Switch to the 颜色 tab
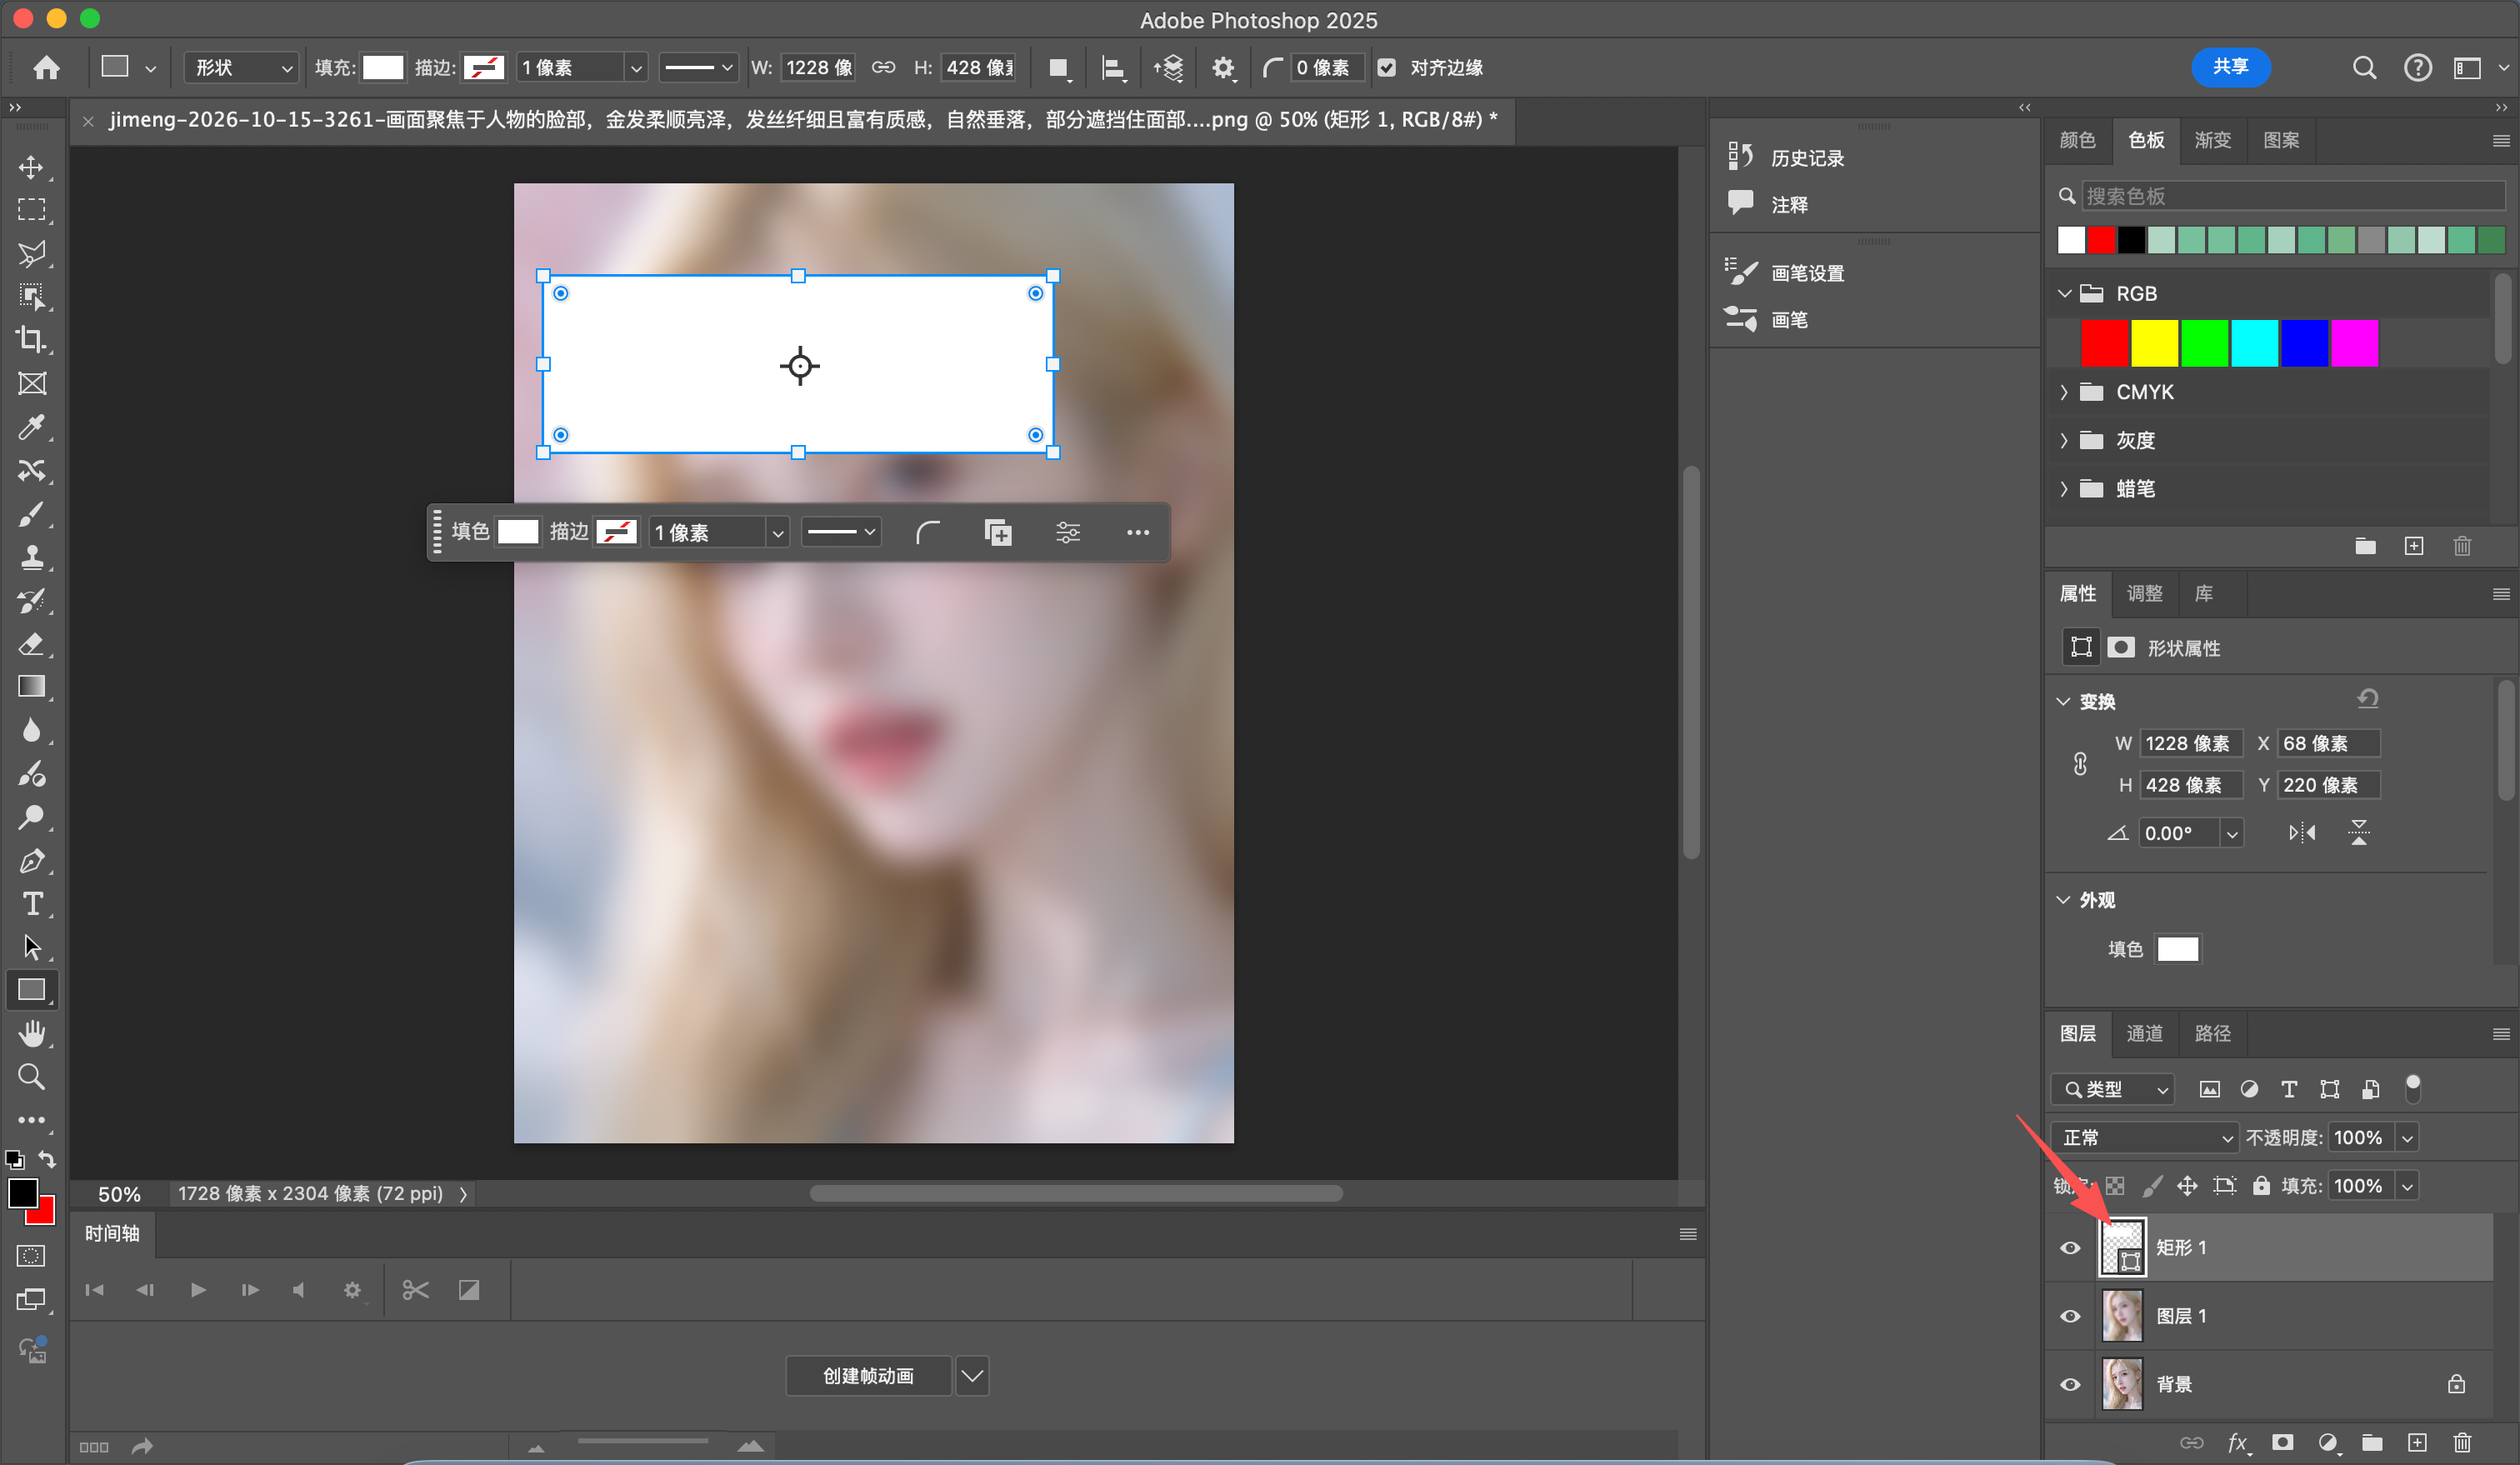 [2078, 140]
